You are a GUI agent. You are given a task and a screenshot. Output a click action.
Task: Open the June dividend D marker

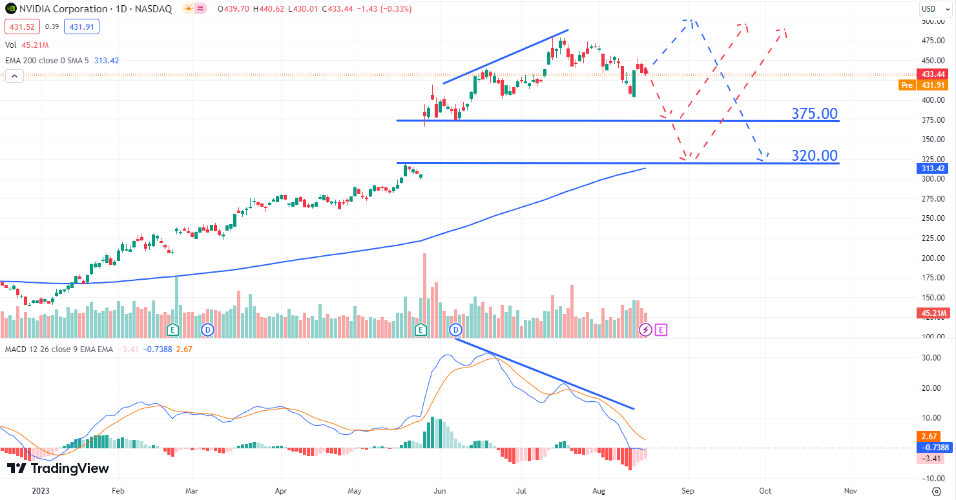(455, 330)
